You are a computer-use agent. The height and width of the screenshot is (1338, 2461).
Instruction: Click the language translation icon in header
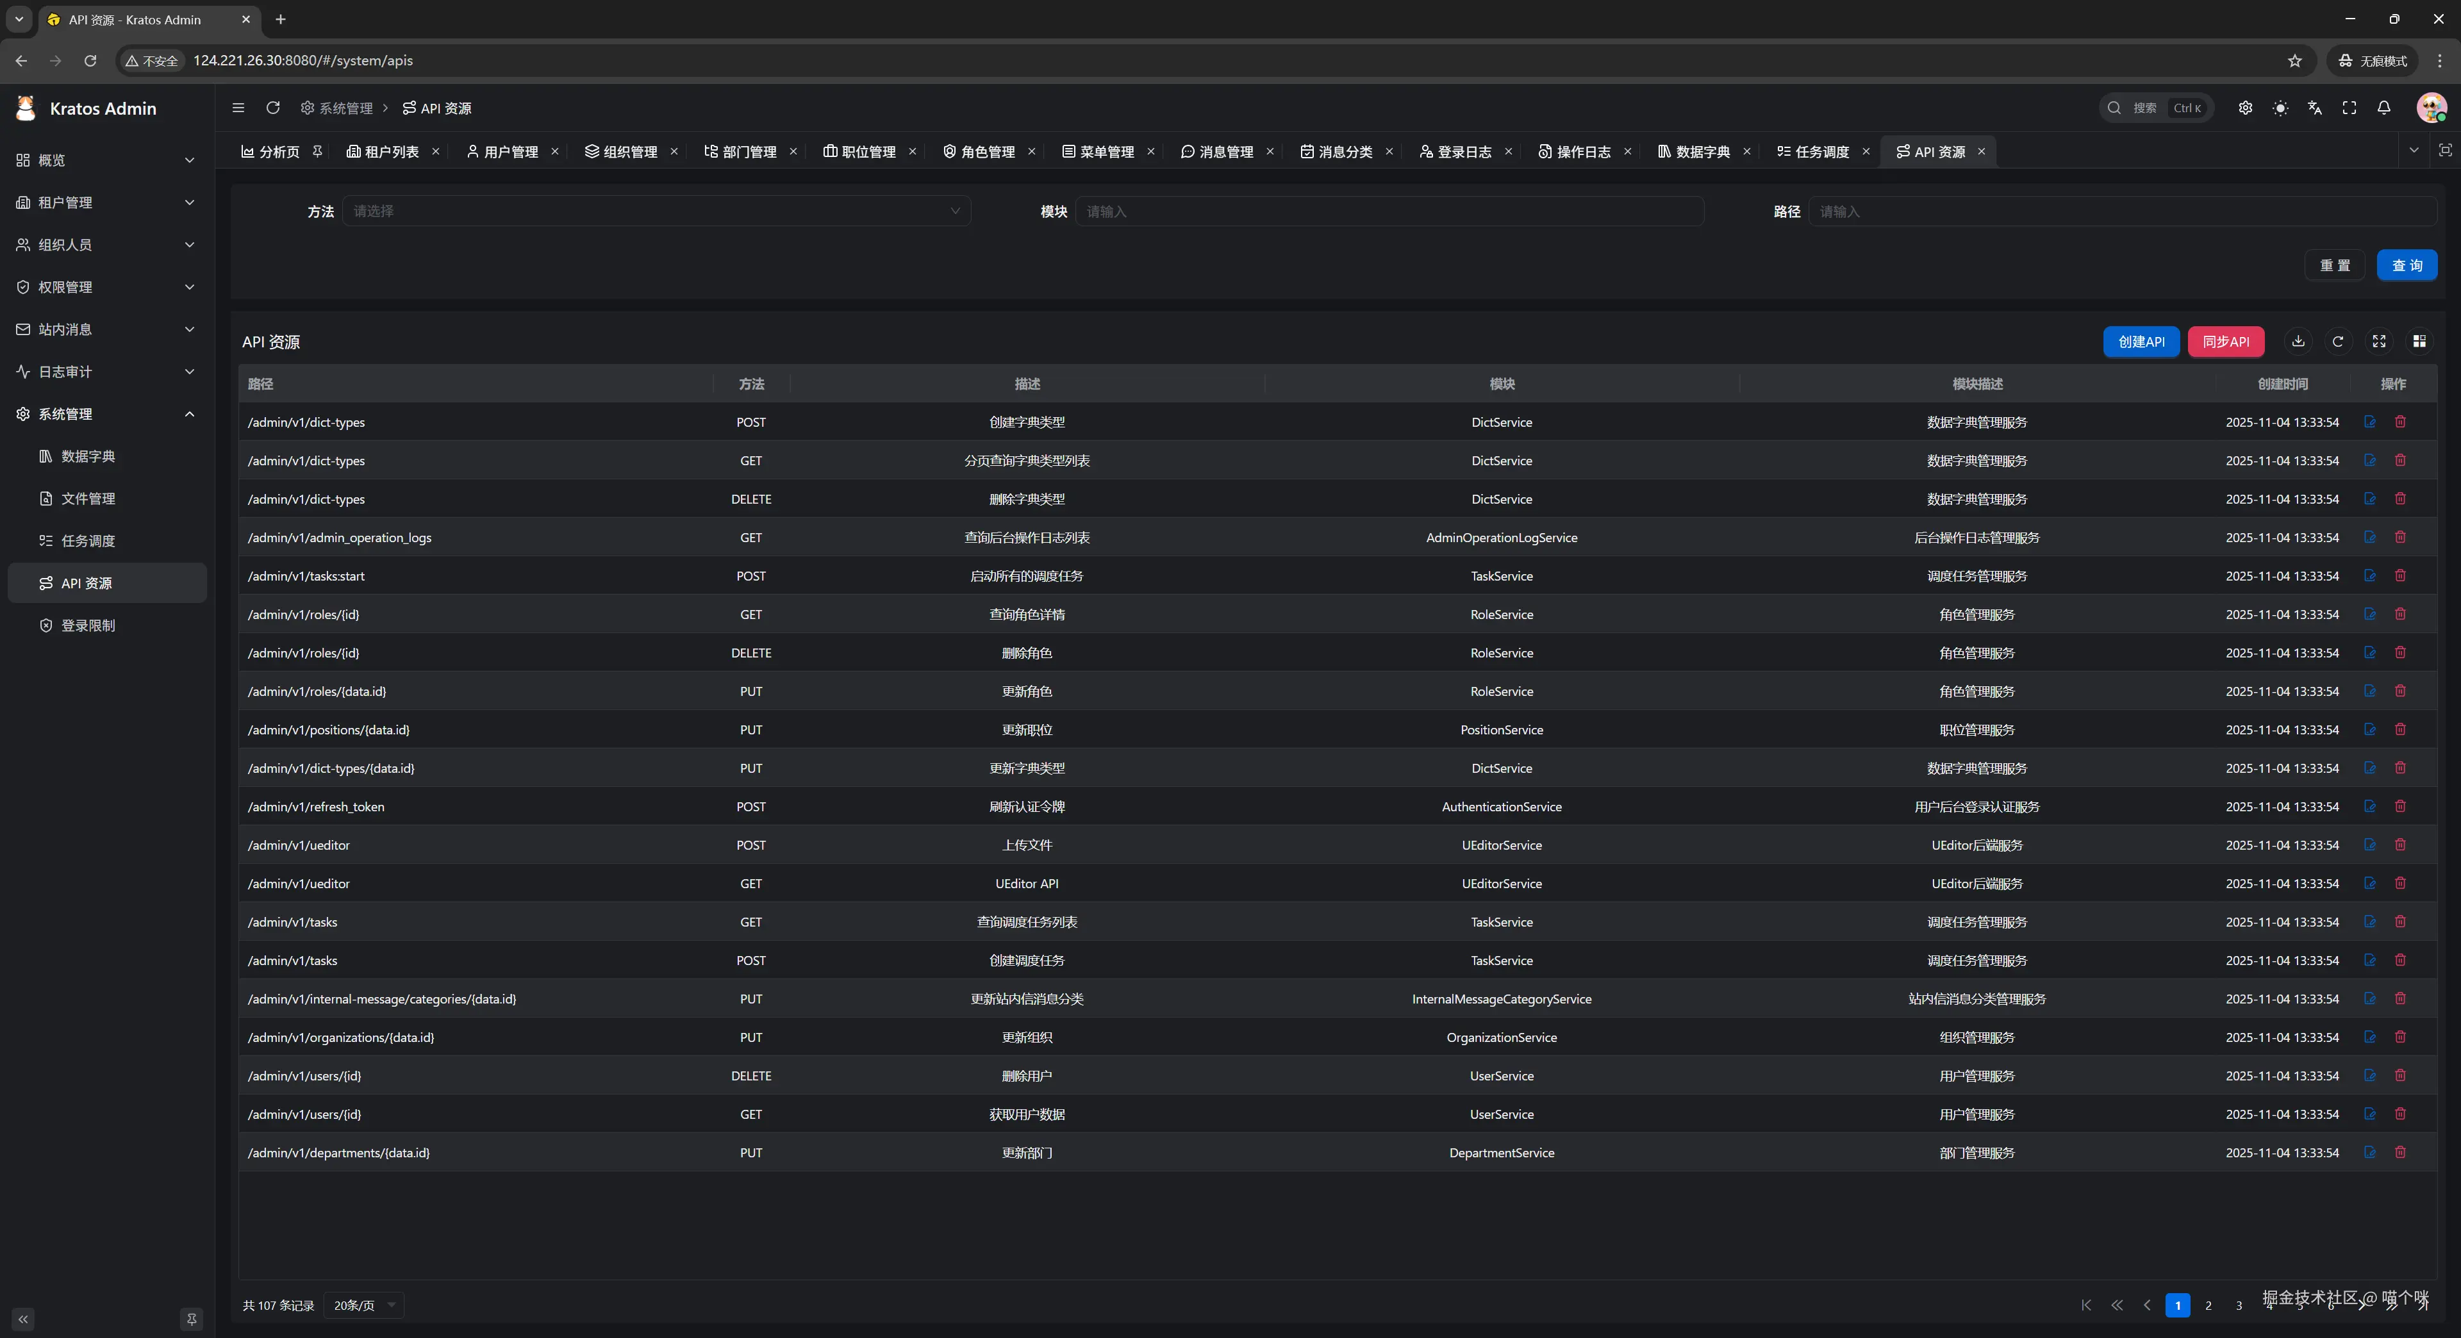click(x=2314, y=108)
